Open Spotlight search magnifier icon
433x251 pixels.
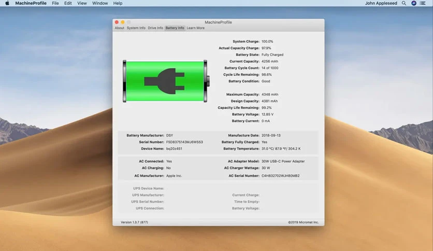pyautogui.click(x=403, y=3)
